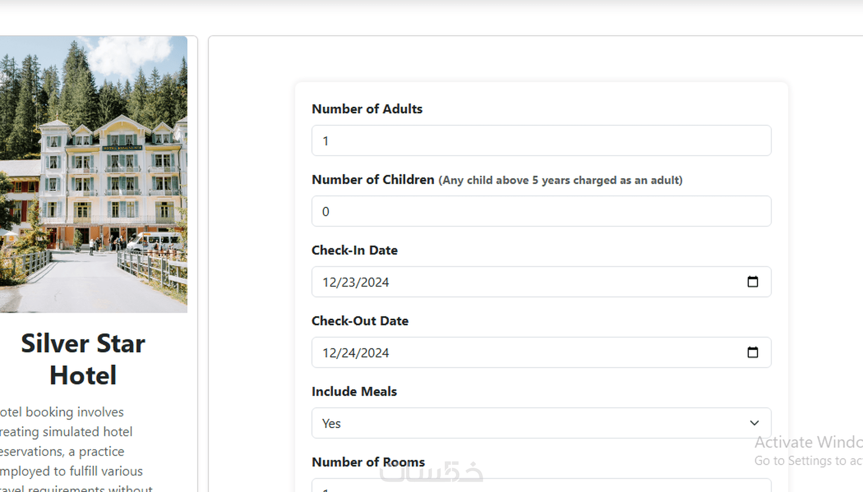Click the Number of Children label
The width and height of the screenshot is (863, 492).
(x=373, y=180)
